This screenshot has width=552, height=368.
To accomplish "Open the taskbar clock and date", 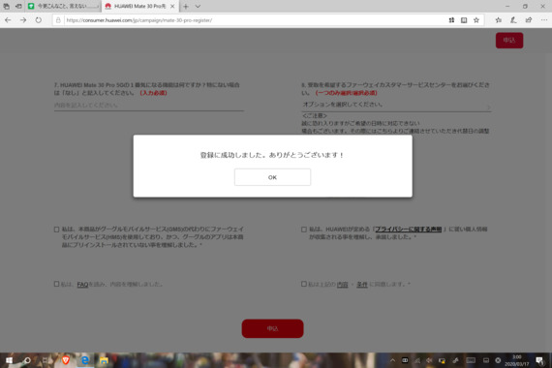I will tap(517, 360).
